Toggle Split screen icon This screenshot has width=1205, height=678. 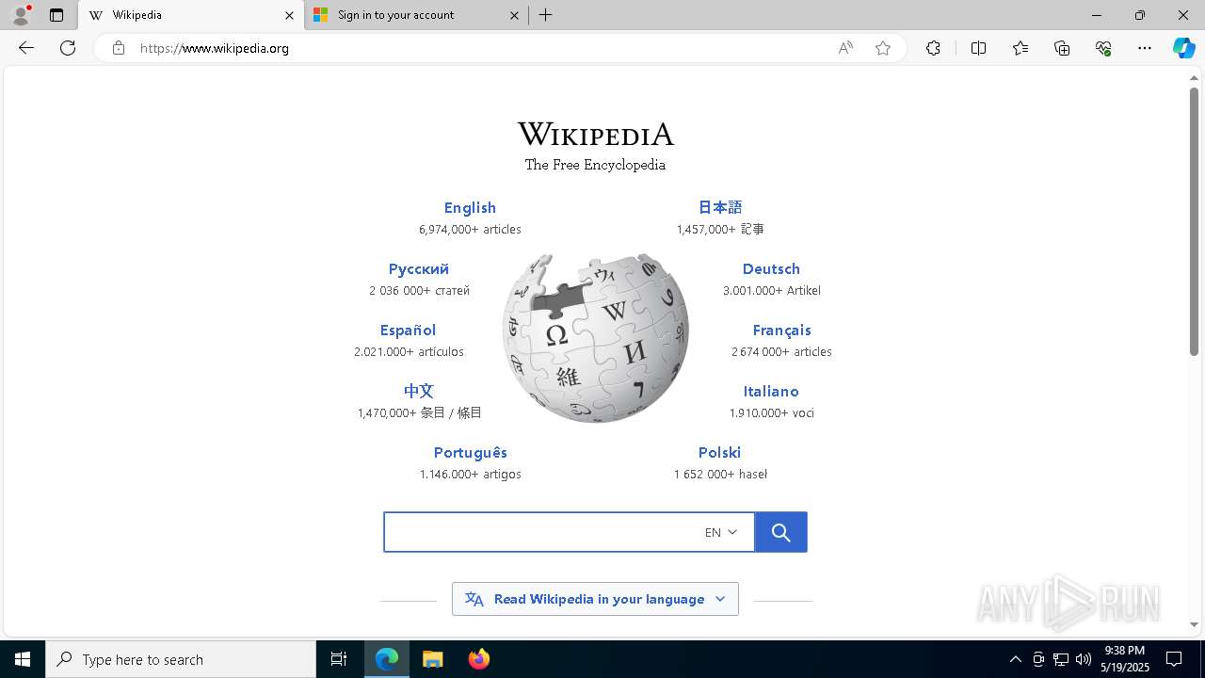[978, 48]
